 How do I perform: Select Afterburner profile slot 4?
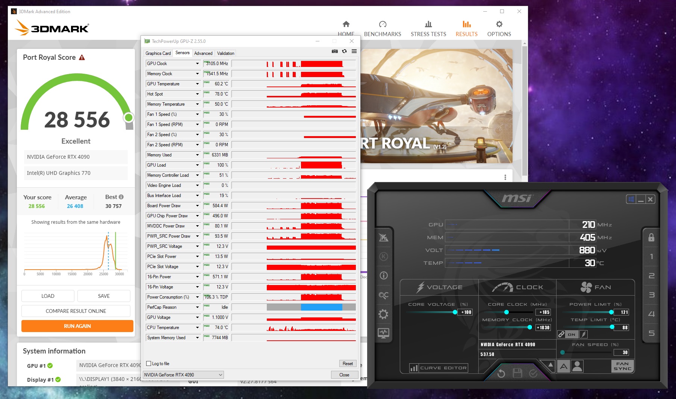tap(652, 314)
